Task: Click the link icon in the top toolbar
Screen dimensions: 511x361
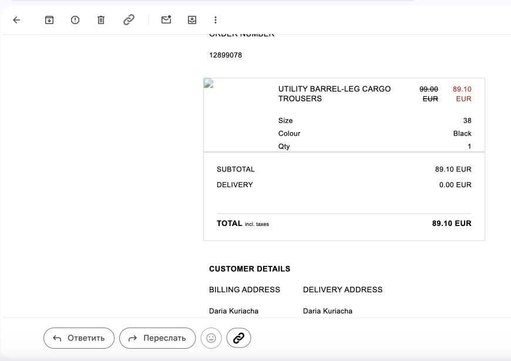Action: coord(129,20)
